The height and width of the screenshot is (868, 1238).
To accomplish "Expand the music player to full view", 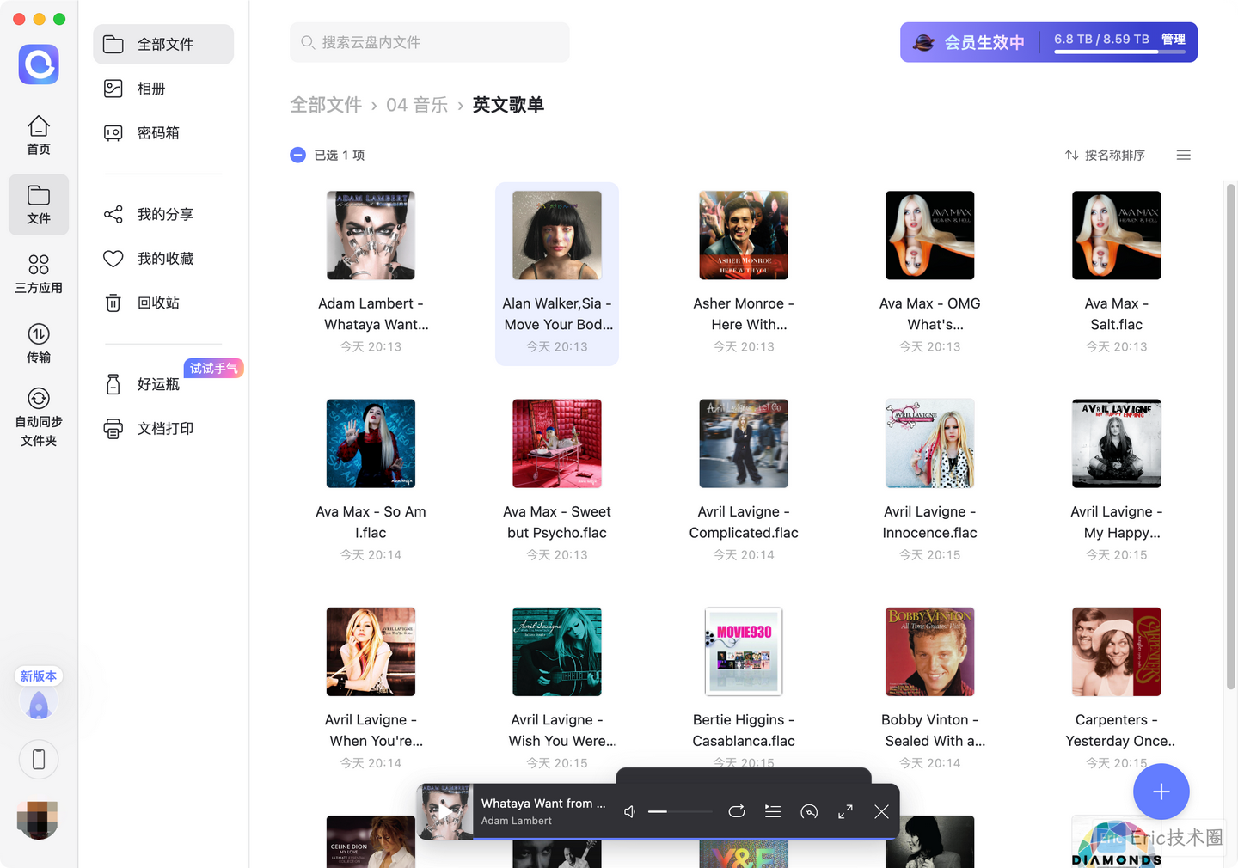I will [845, 811].
